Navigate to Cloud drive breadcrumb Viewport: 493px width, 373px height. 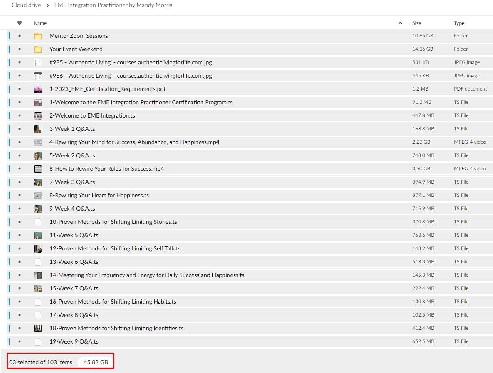click(x=25, y=5)
